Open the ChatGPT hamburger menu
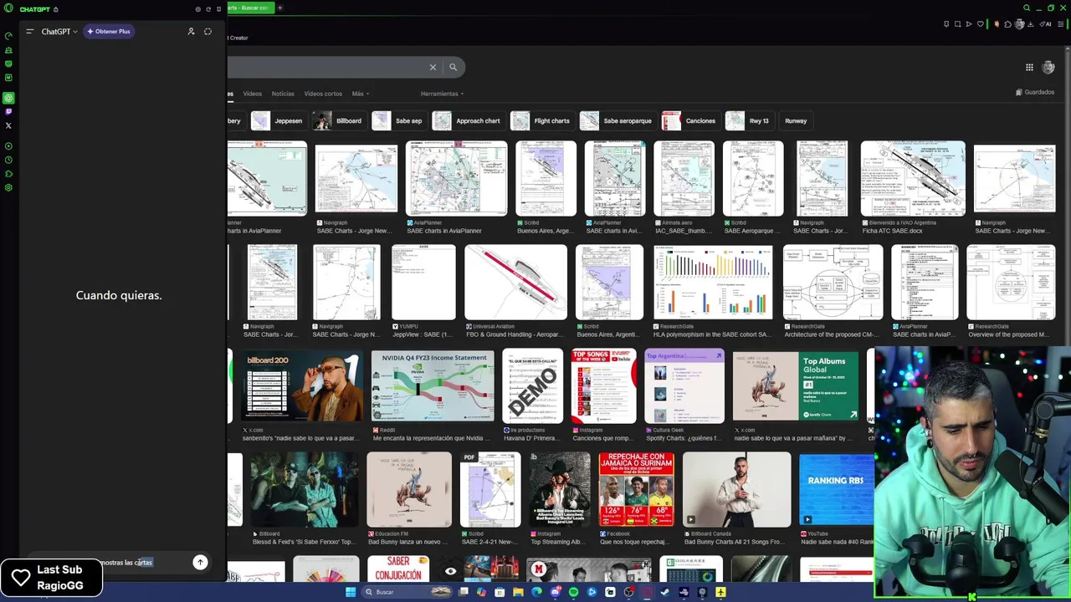The height and width of the screenshot is (602, 1071). [29, 32]
